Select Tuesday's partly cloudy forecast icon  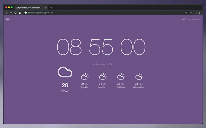point(121,76)
